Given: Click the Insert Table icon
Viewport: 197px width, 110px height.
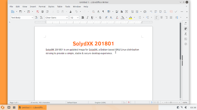Looking at the screenshot, I should (x=109, y=12).
